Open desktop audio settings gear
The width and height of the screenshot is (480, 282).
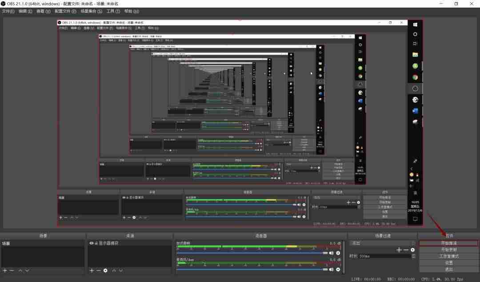(338, 253)
